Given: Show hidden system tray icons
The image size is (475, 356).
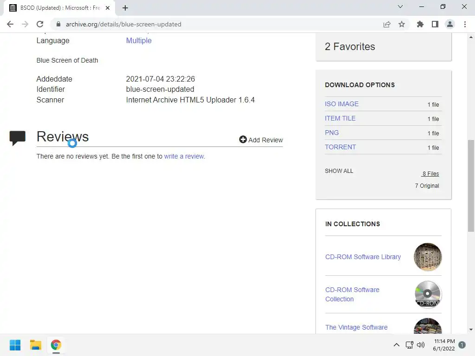Looking at the screenshot, I should pos(396,345).
